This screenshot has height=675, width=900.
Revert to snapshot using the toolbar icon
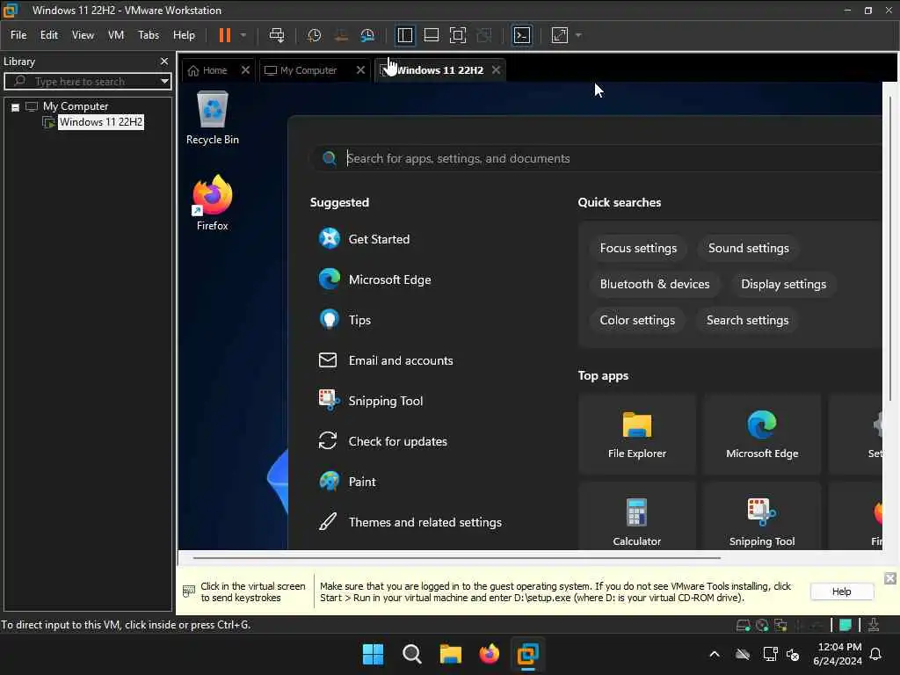(341, 35)
